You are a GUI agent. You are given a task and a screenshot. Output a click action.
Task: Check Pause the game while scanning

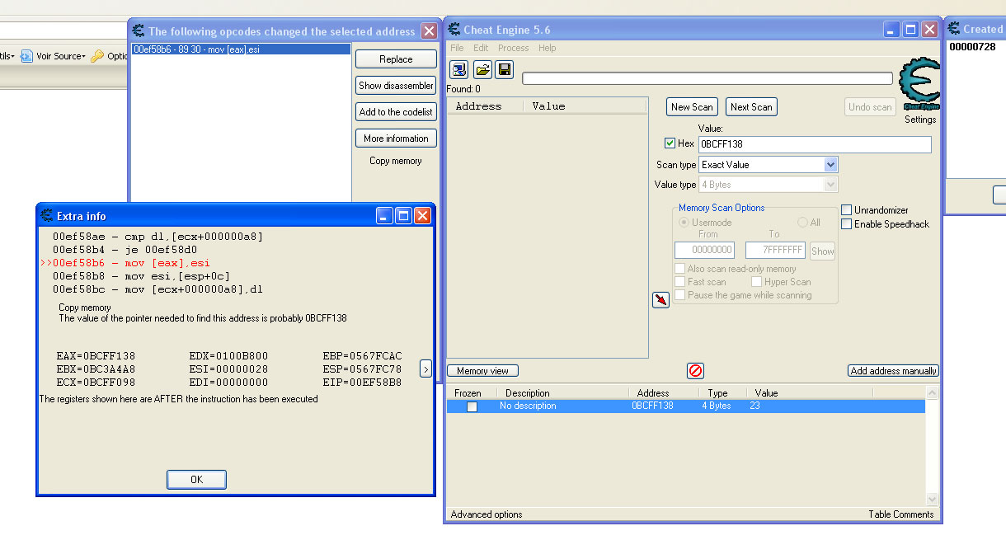(679, 295)
